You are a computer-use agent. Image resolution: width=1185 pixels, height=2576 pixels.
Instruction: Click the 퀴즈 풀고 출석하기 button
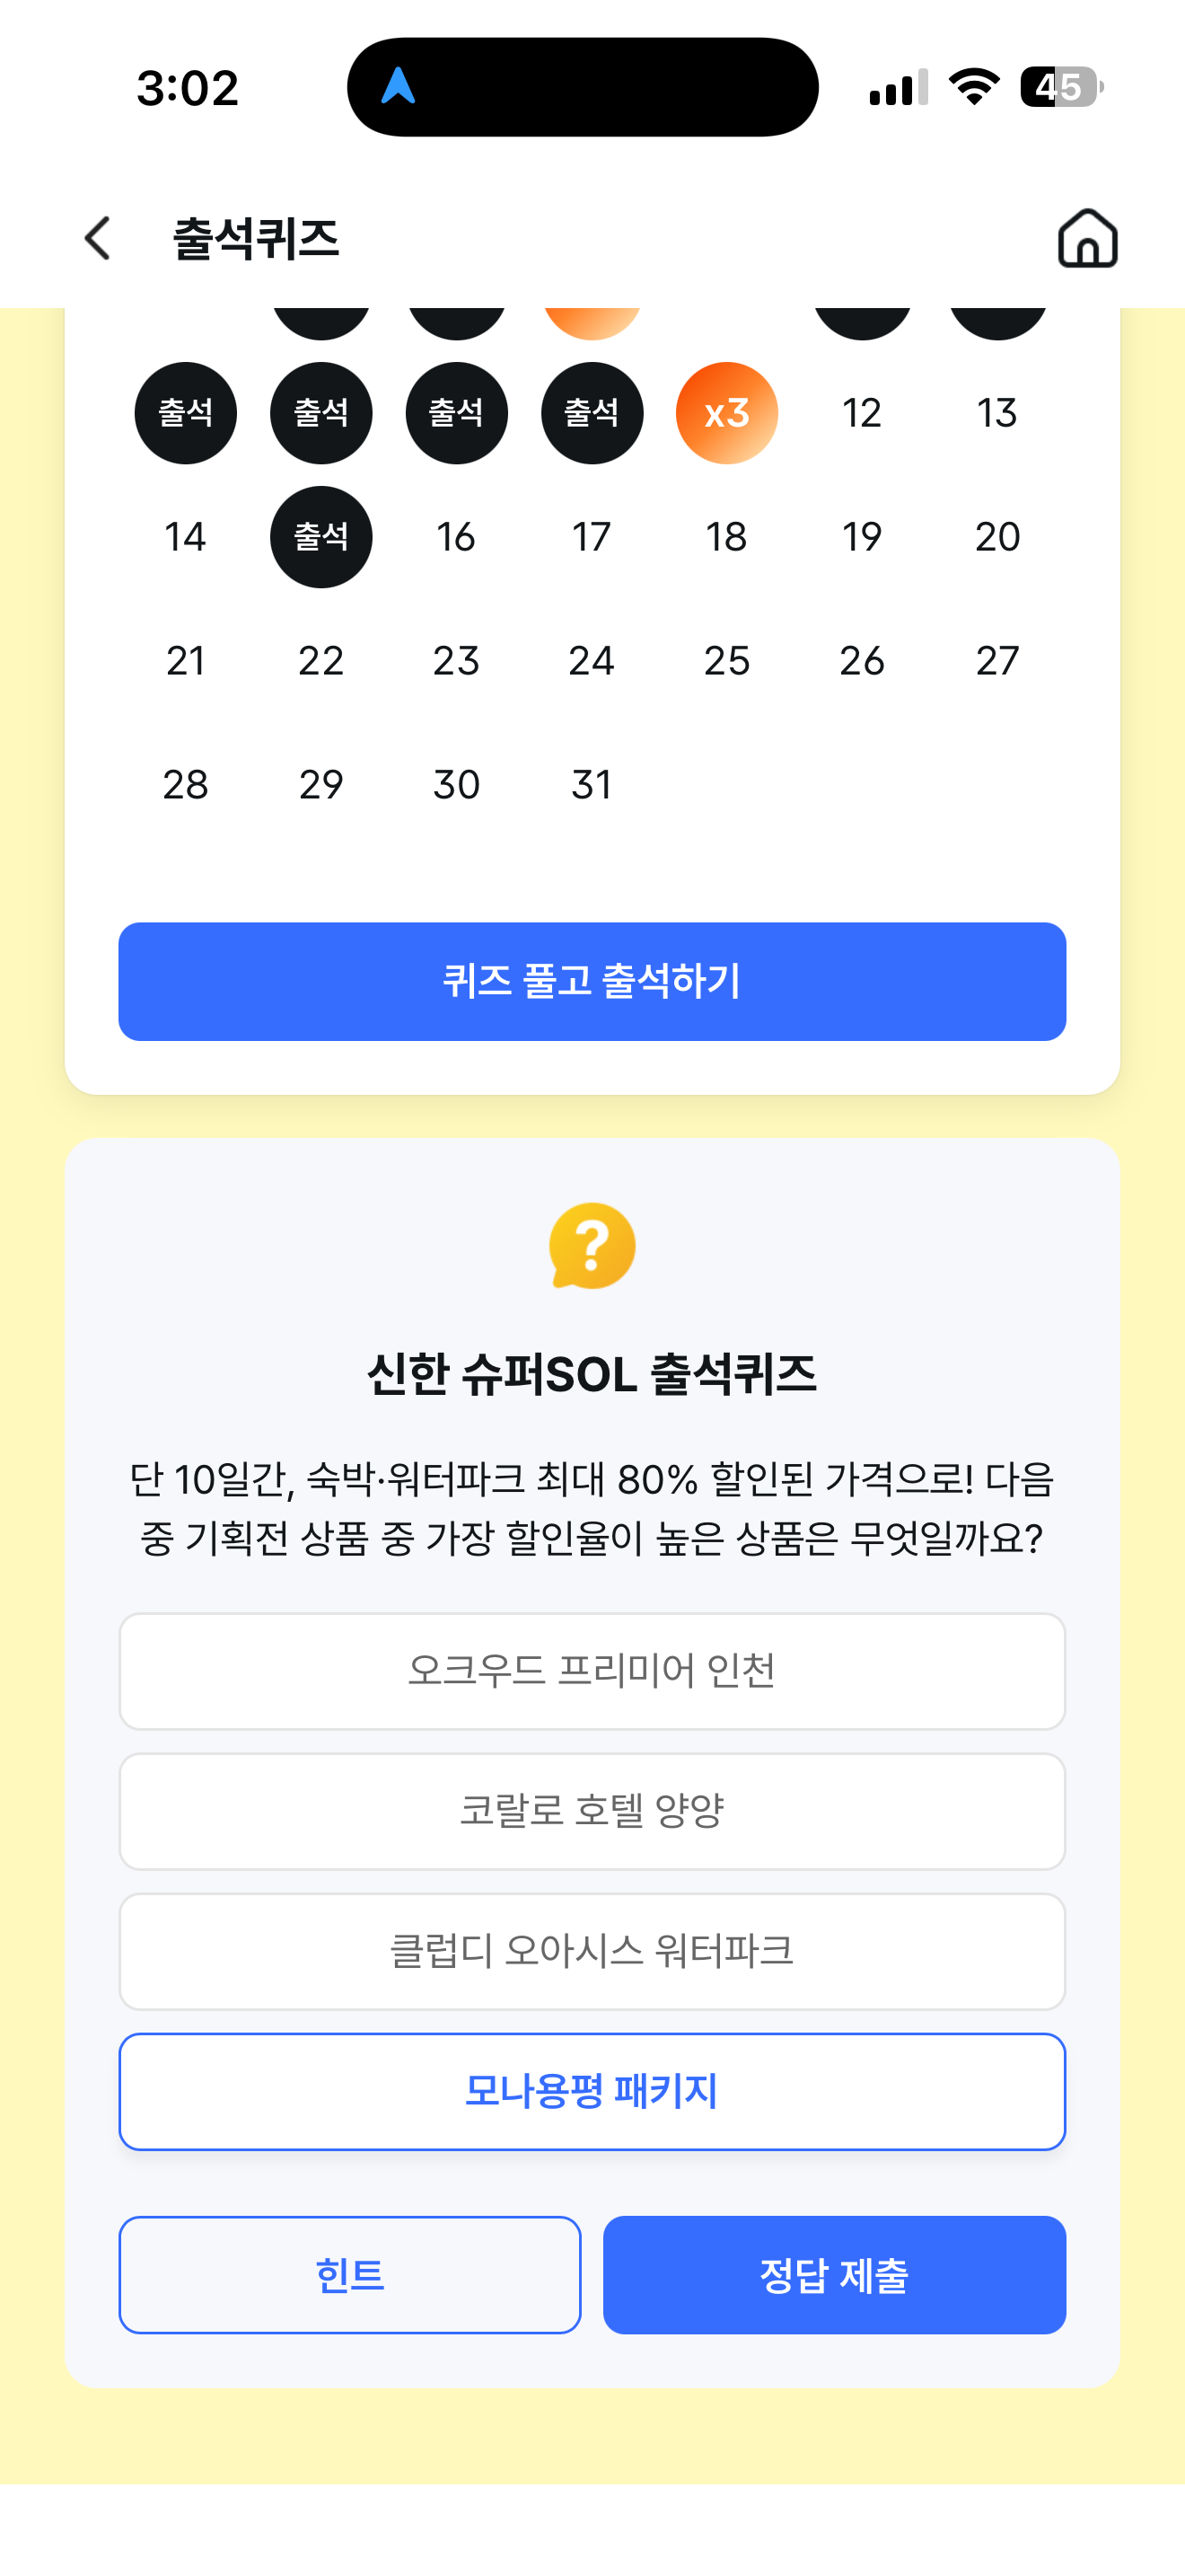592,981
